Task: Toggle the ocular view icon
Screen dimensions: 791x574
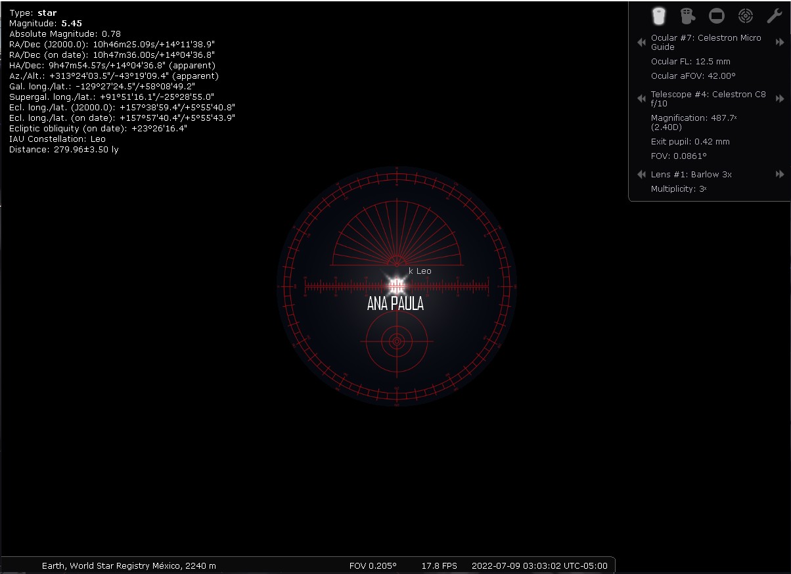Action: point(658,15)
